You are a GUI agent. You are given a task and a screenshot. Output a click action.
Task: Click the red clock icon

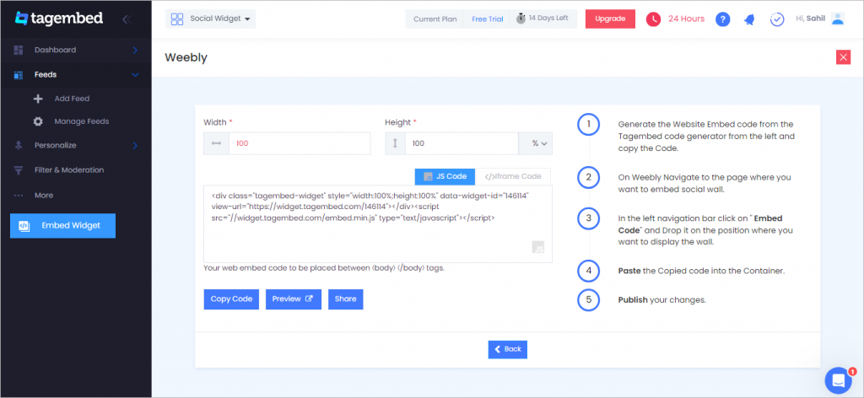click(653, 19)
